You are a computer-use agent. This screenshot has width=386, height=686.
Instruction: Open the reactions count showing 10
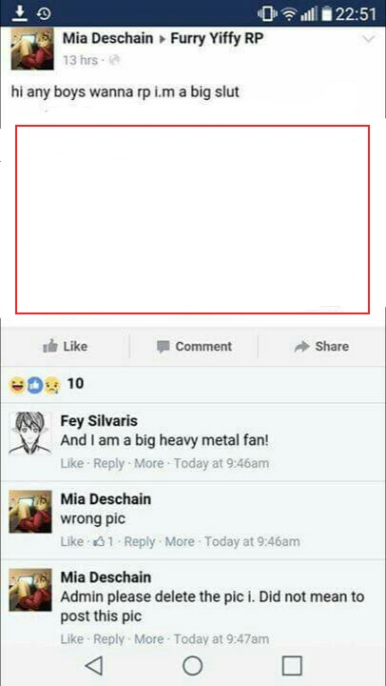pos(47,384)
